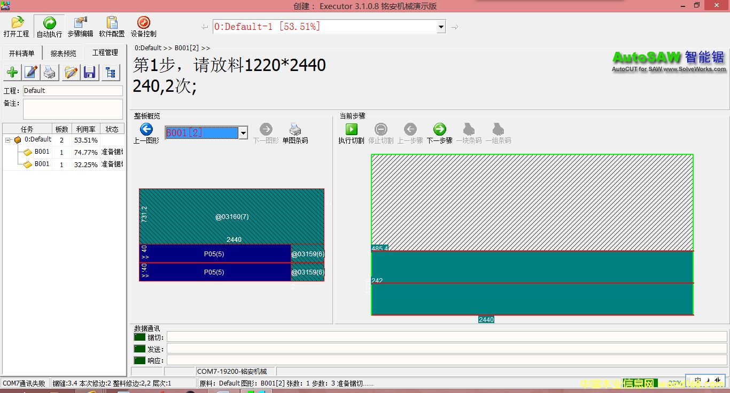Click the printer icon in project toolbar
The height and width of the screenshot is (393, 730).
50,73
